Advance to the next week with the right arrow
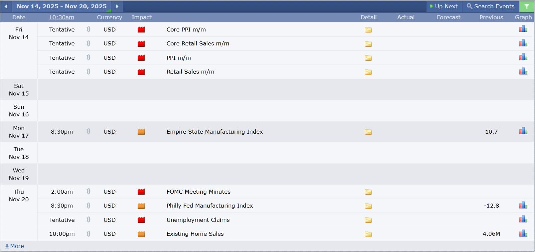The width and height of the screenshot is (535, 252). pyautogui.click(x=117, y=6)
